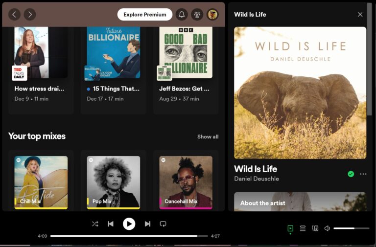Open more options for Wild Is Life
This screenshot has width=376, height=247.
(x=363, y=174)
